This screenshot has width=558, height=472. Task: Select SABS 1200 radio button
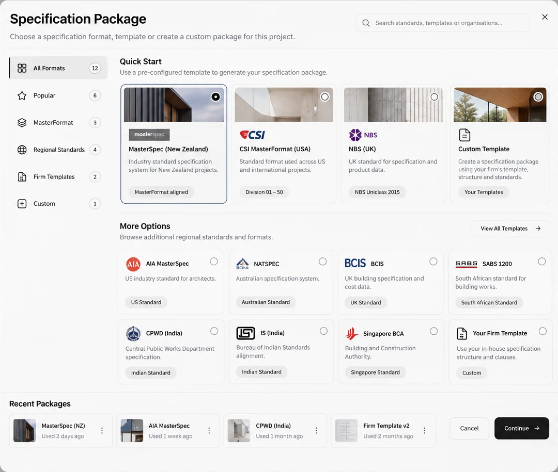pos(541,262)
